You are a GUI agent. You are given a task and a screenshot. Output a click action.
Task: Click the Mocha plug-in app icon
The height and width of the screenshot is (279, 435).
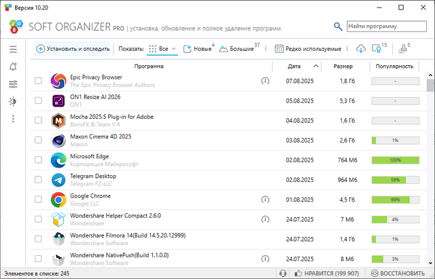click(x=58, y=121)
